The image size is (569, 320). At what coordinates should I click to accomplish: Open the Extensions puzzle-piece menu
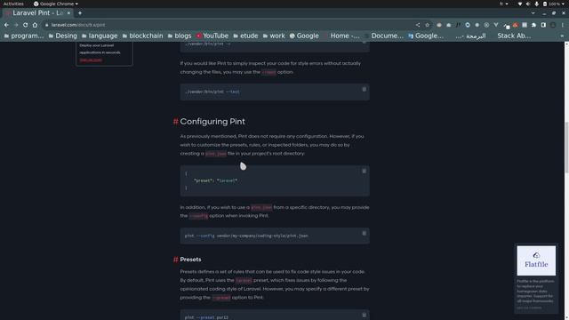pyautogui.click(x=533, y=25)
